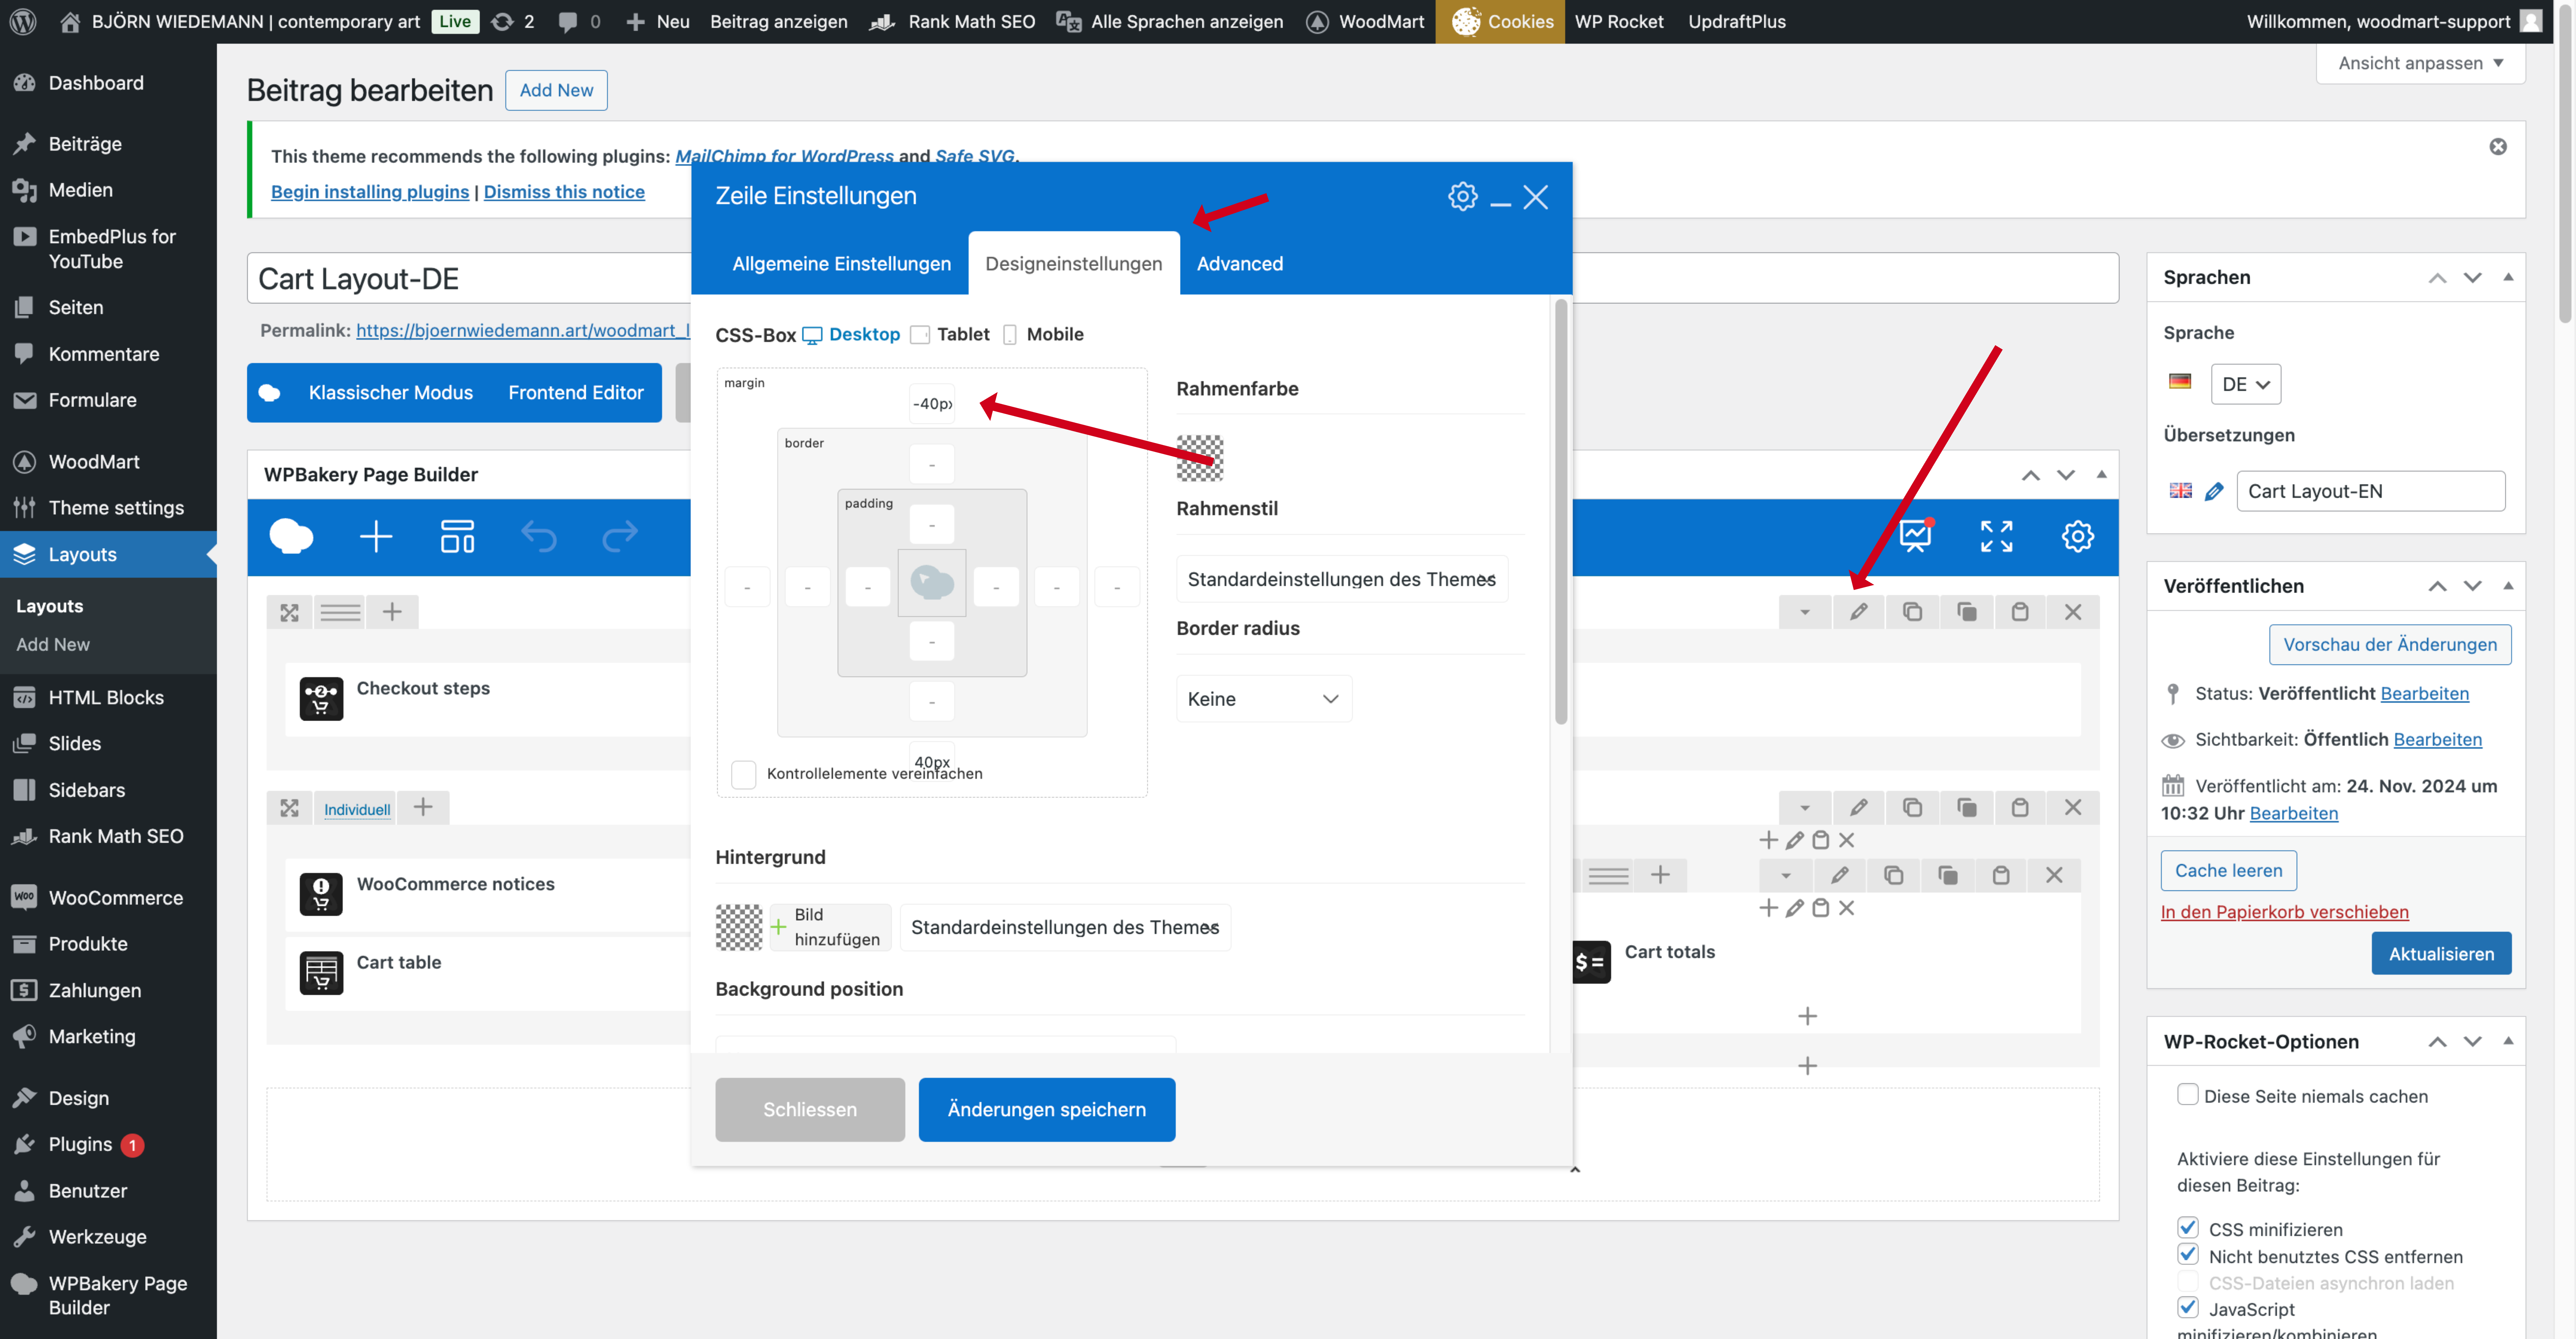Open the Border radius dropdown
Screen dimensions: 2576x1339
click(1264, 699)
